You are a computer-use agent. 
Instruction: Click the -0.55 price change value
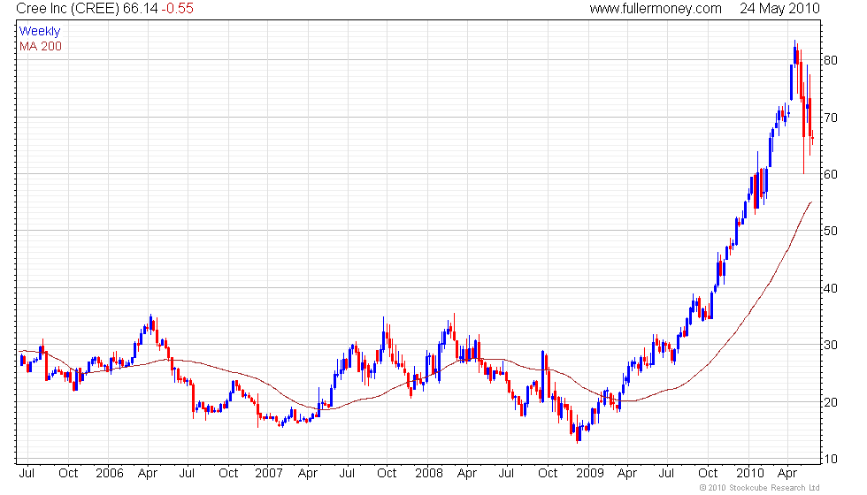click(178, 8)
